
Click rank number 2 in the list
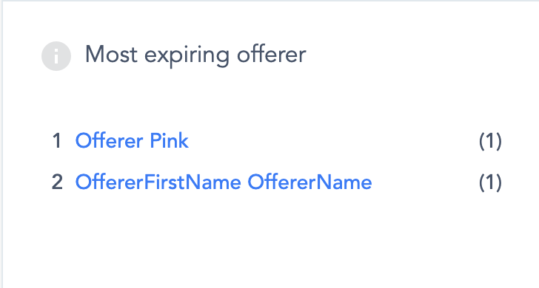(58, 182)
